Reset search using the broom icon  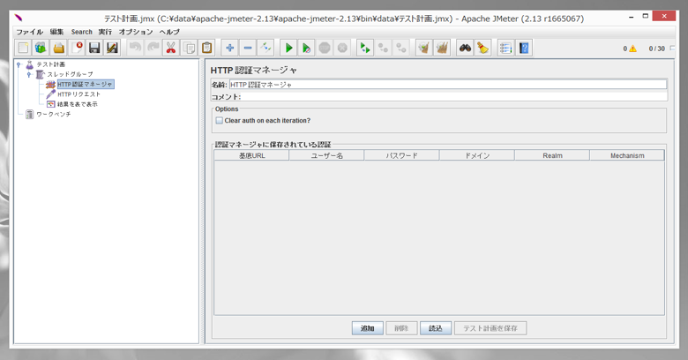coord(482,48)
